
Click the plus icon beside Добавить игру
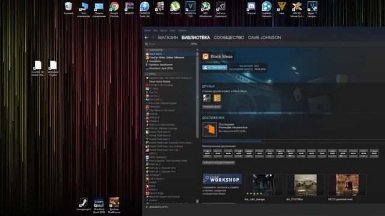147,207
